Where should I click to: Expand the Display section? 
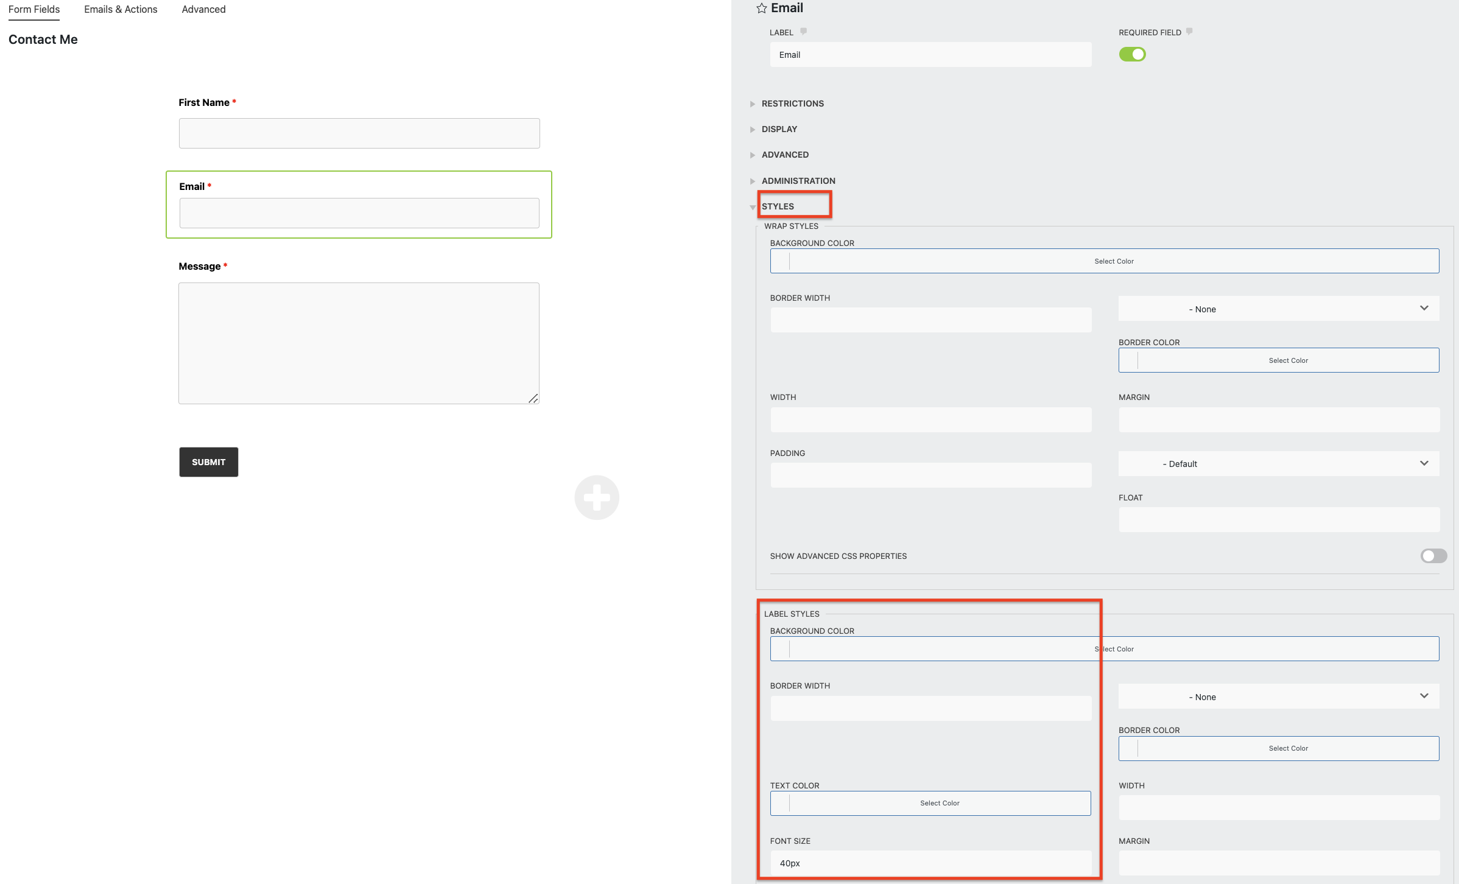click(779, 129)
